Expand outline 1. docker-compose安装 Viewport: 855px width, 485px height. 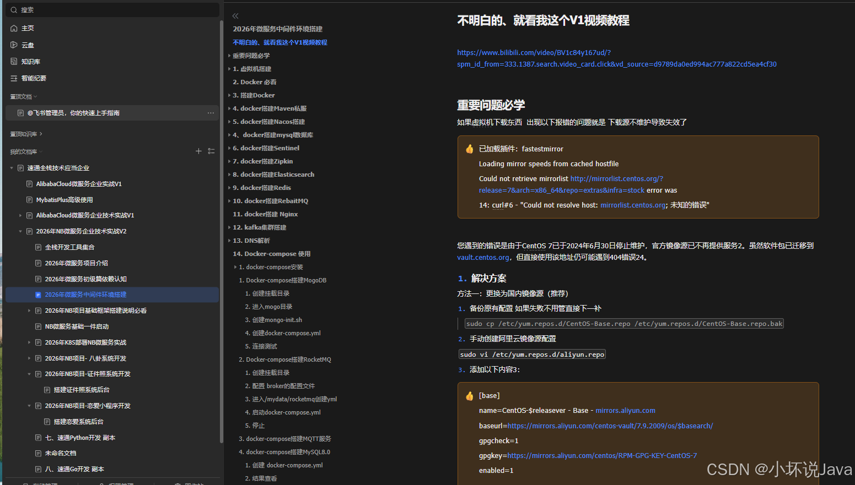click(235, 267)
